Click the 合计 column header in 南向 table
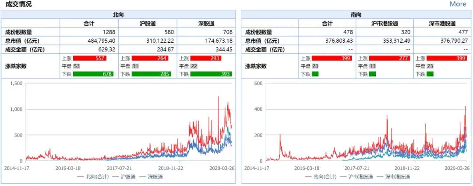The image size is (473, 186). pos(327,24)
